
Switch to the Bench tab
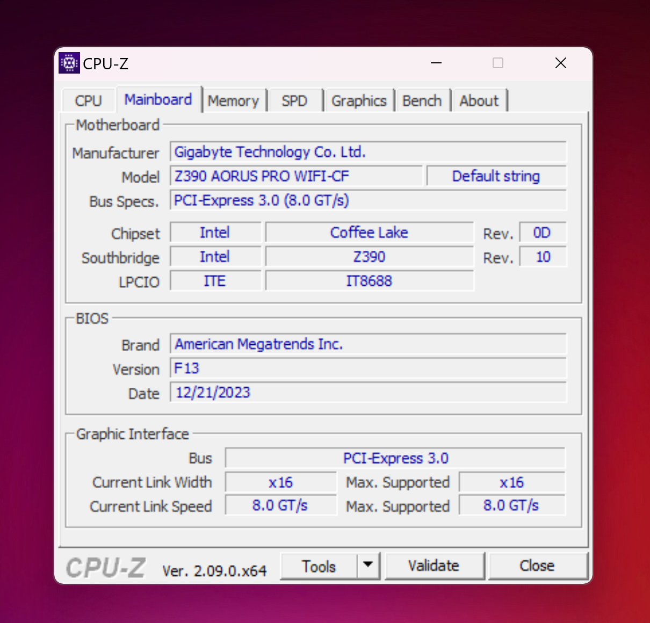422,100
